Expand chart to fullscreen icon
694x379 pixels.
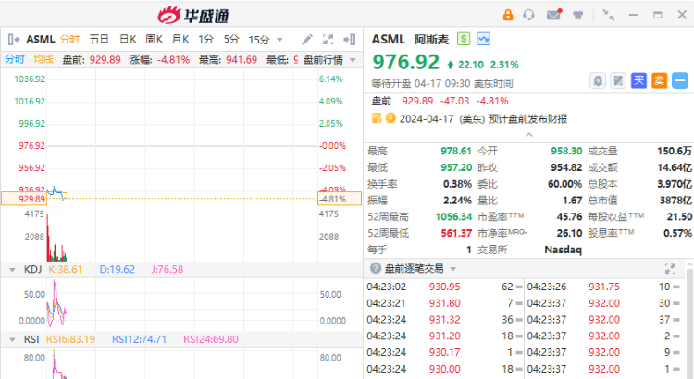pos(328,40)
